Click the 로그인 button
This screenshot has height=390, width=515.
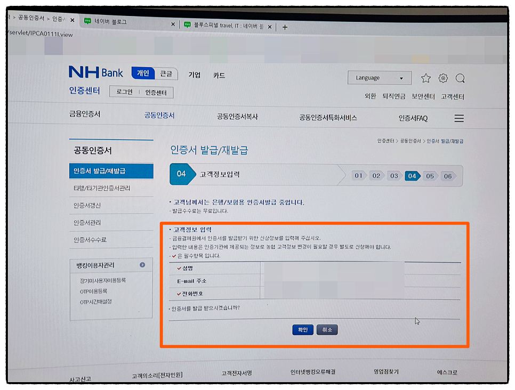point(124,92)
